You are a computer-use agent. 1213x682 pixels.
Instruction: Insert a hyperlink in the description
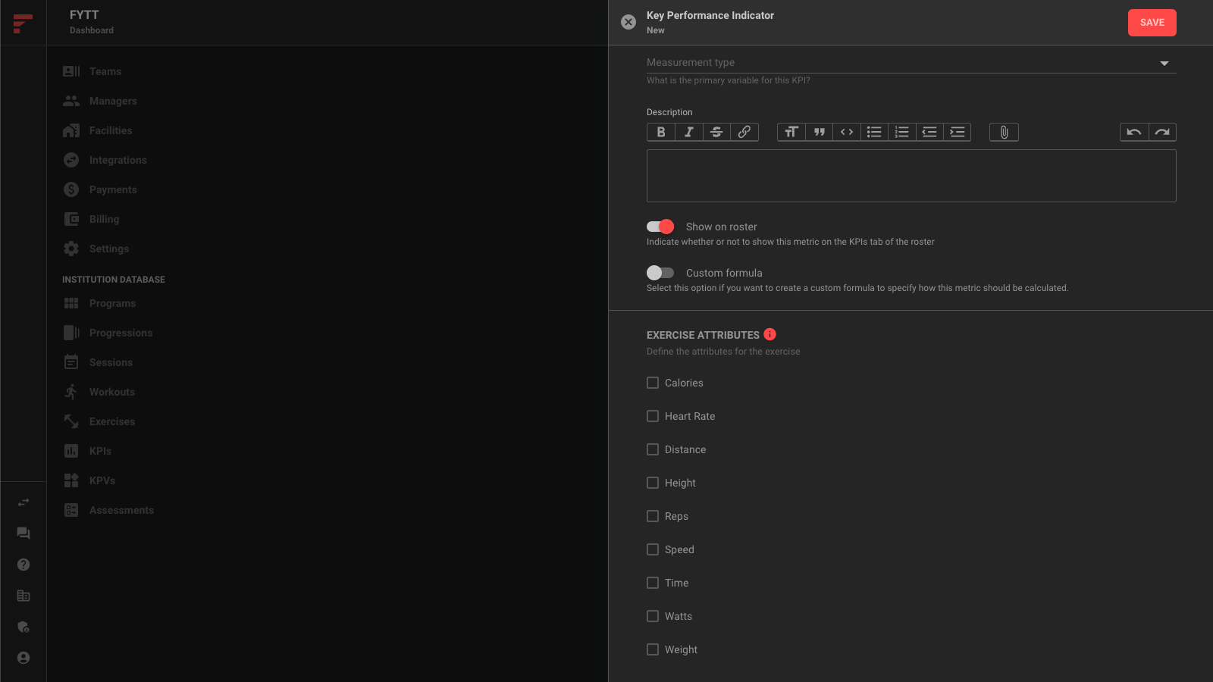tap(744, 132)
